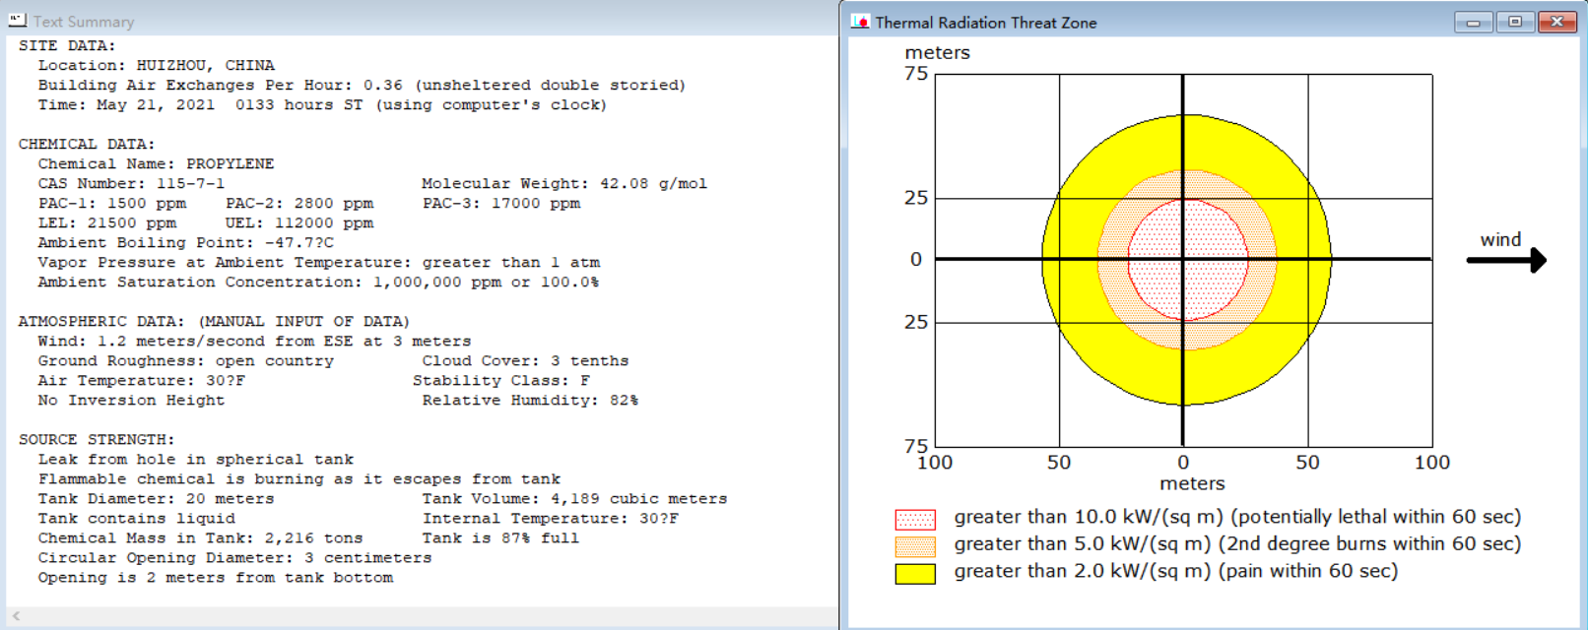This screenshot has height=630, width=1588.
Task: Click 'Flammable chemical is burning' line
Action: 299,479
